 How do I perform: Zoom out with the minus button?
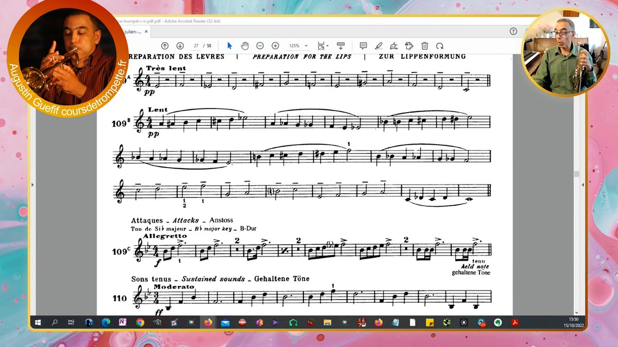tap(260, 46)
